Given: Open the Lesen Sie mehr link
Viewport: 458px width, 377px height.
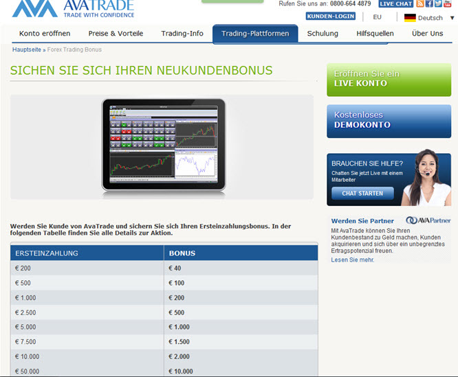Looking at the screenshot, I should pos(352,260).
